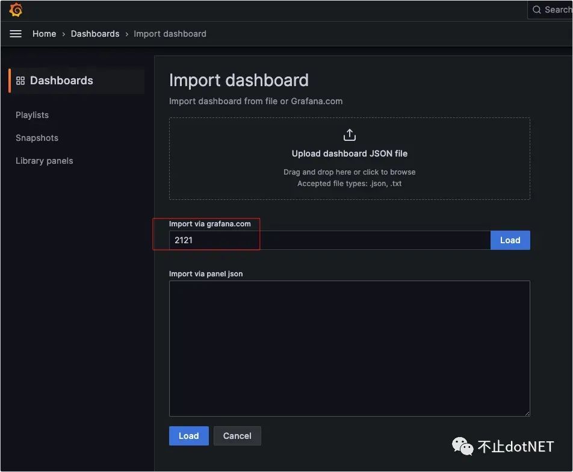
Task: Click the Grafana logo
Action: (x=16, y=10)
